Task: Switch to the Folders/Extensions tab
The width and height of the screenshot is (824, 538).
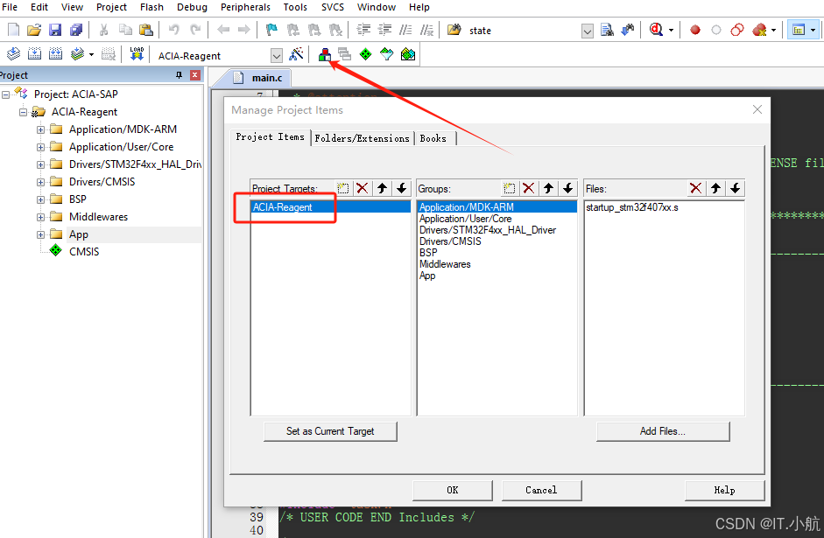Action: [362, 138]
